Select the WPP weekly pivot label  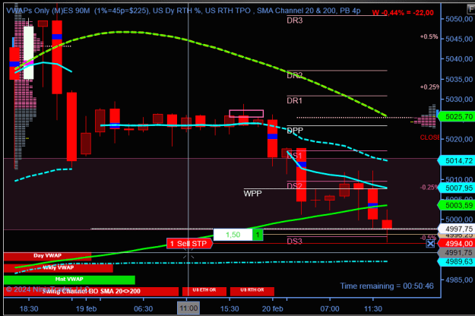(252, 194)
